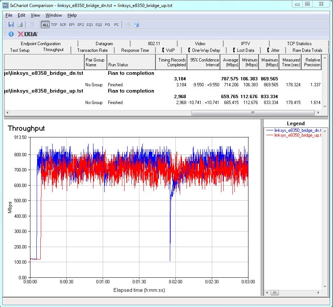Viewport: 333px width, 307px height.
Task: Click the Measured Time (sec) column header
Action: pos(290,62)
